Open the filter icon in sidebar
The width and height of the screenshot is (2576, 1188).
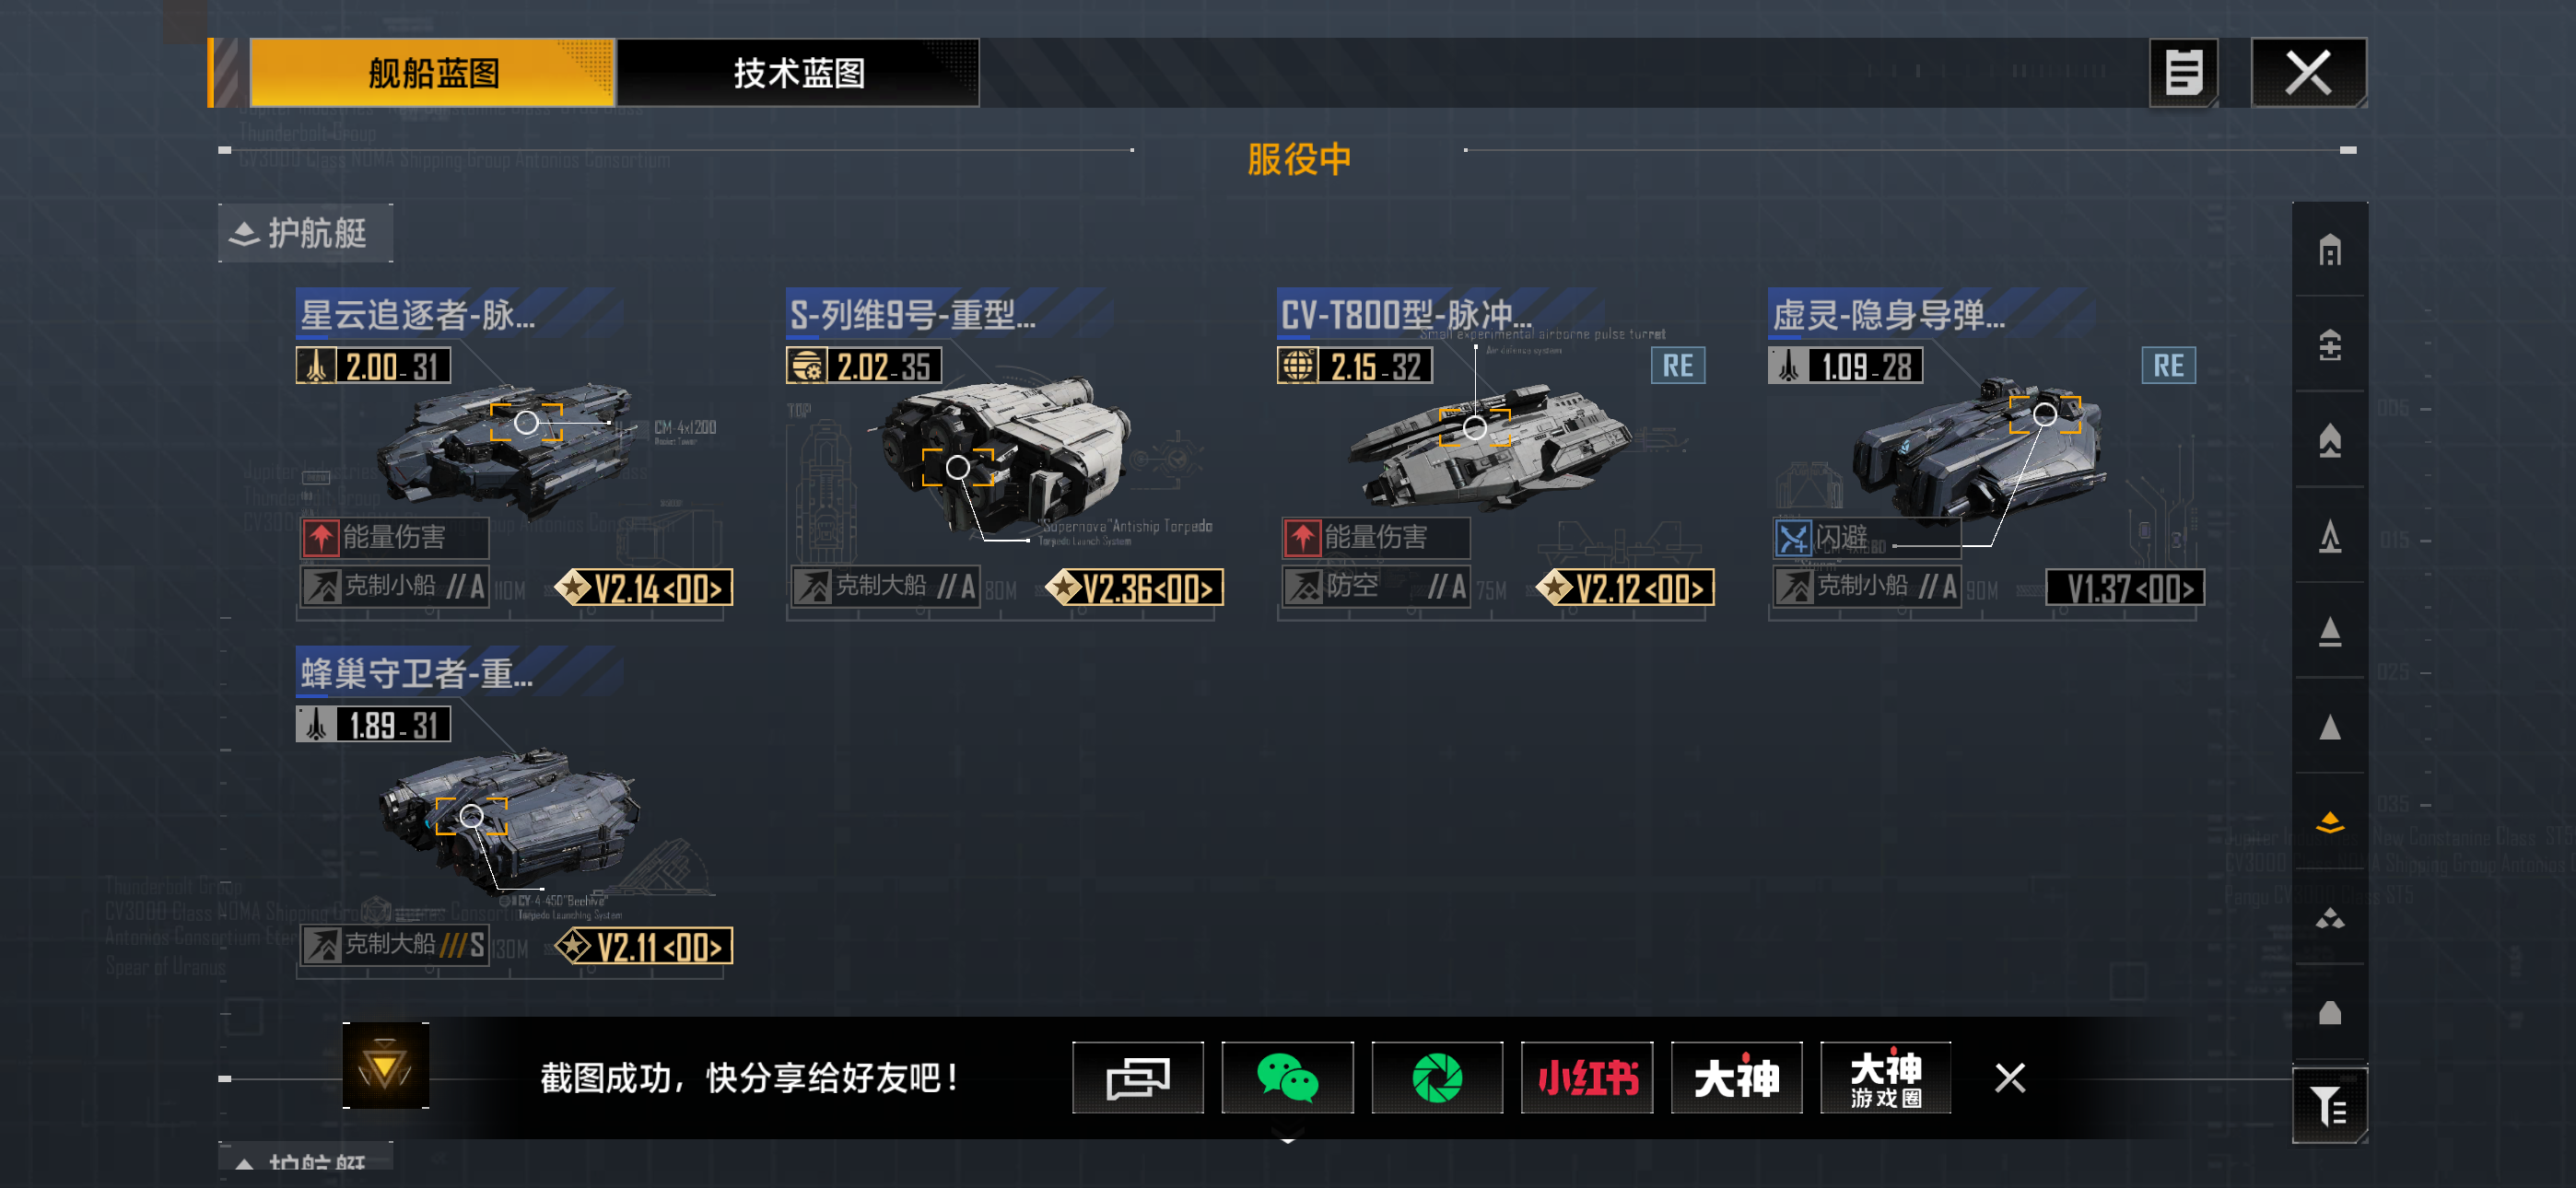coord(2329,1105)
